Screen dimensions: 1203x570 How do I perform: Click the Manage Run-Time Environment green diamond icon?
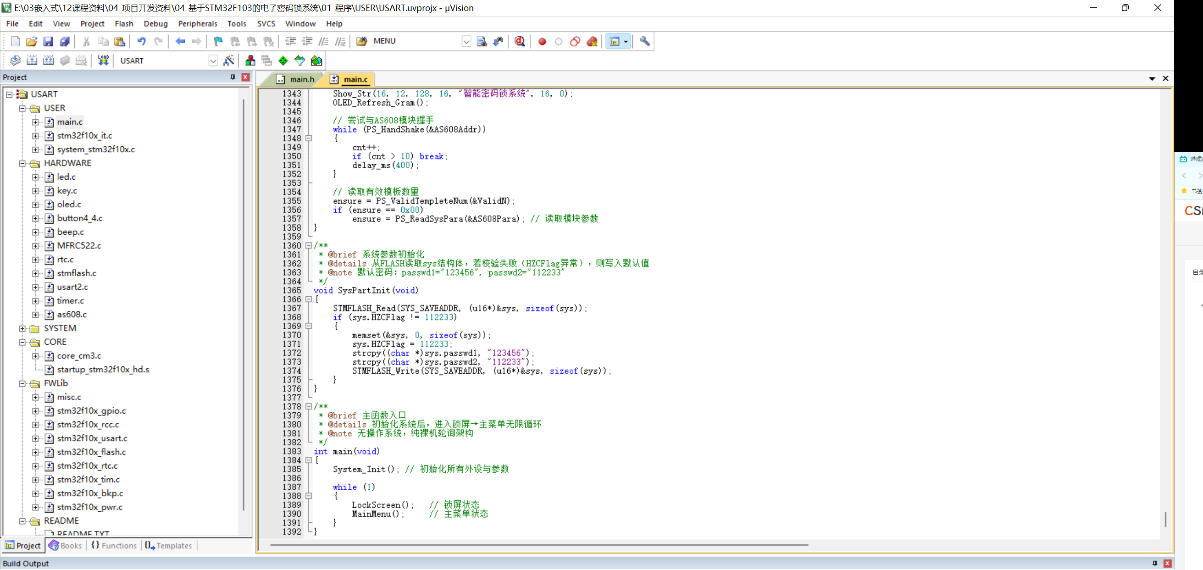[283, 61]
